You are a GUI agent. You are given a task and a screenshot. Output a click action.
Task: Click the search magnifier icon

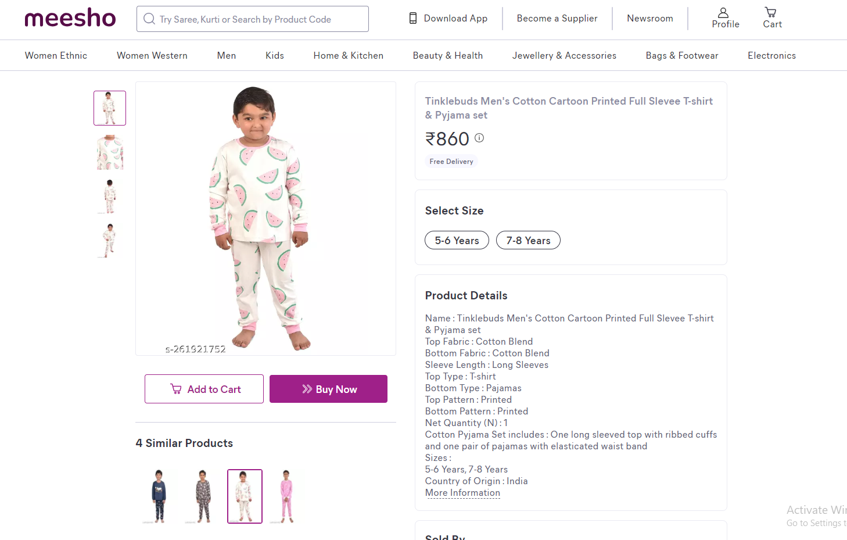pyautogui.click(x=149, y=19)
